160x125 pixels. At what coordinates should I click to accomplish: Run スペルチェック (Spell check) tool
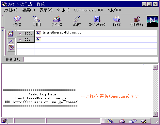point(97,21)
